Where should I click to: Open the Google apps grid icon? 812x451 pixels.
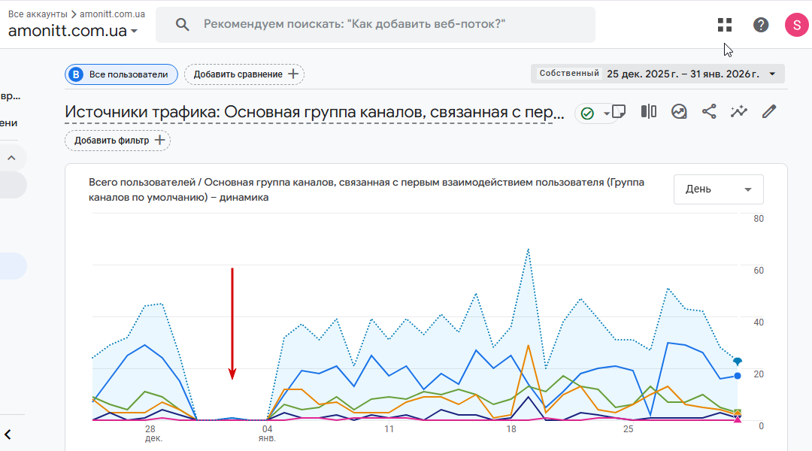[724, 25]
